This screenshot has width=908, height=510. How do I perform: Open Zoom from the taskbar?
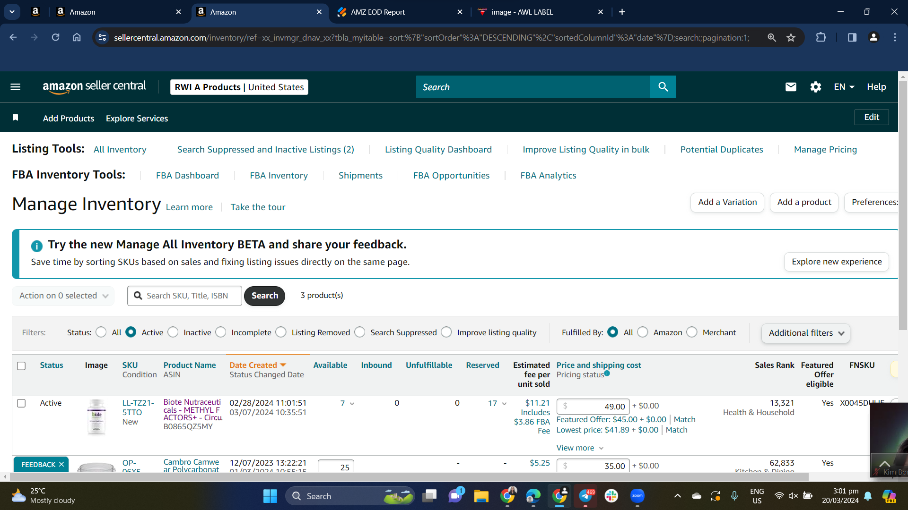pyautogui.click(x=637, y=496)
